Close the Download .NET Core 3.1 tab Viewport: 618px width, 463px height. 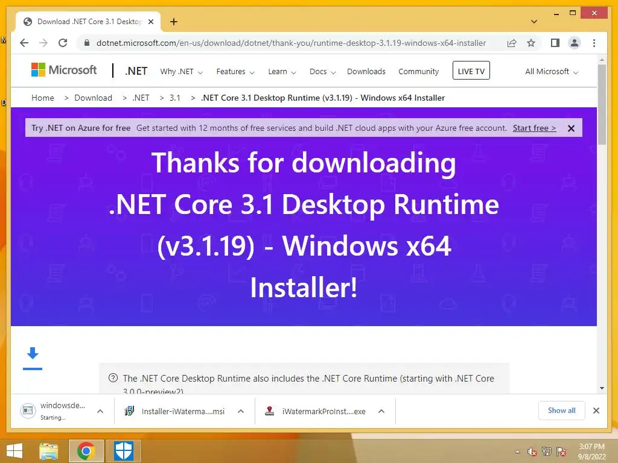[151, 22]
